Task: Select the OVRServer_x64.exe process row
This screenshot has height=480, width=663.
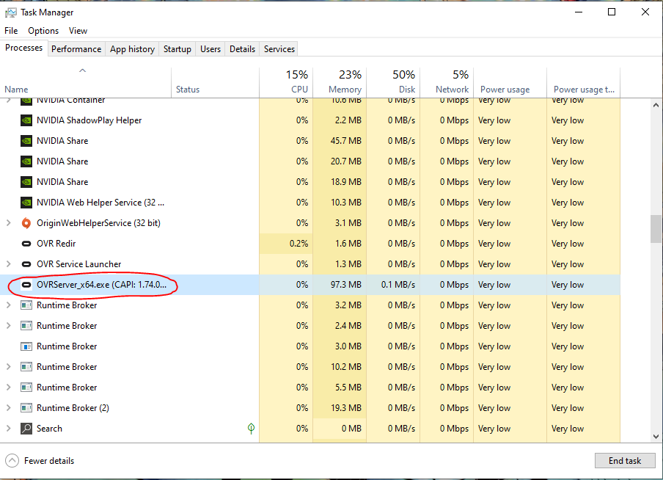Action: (310, 285)
